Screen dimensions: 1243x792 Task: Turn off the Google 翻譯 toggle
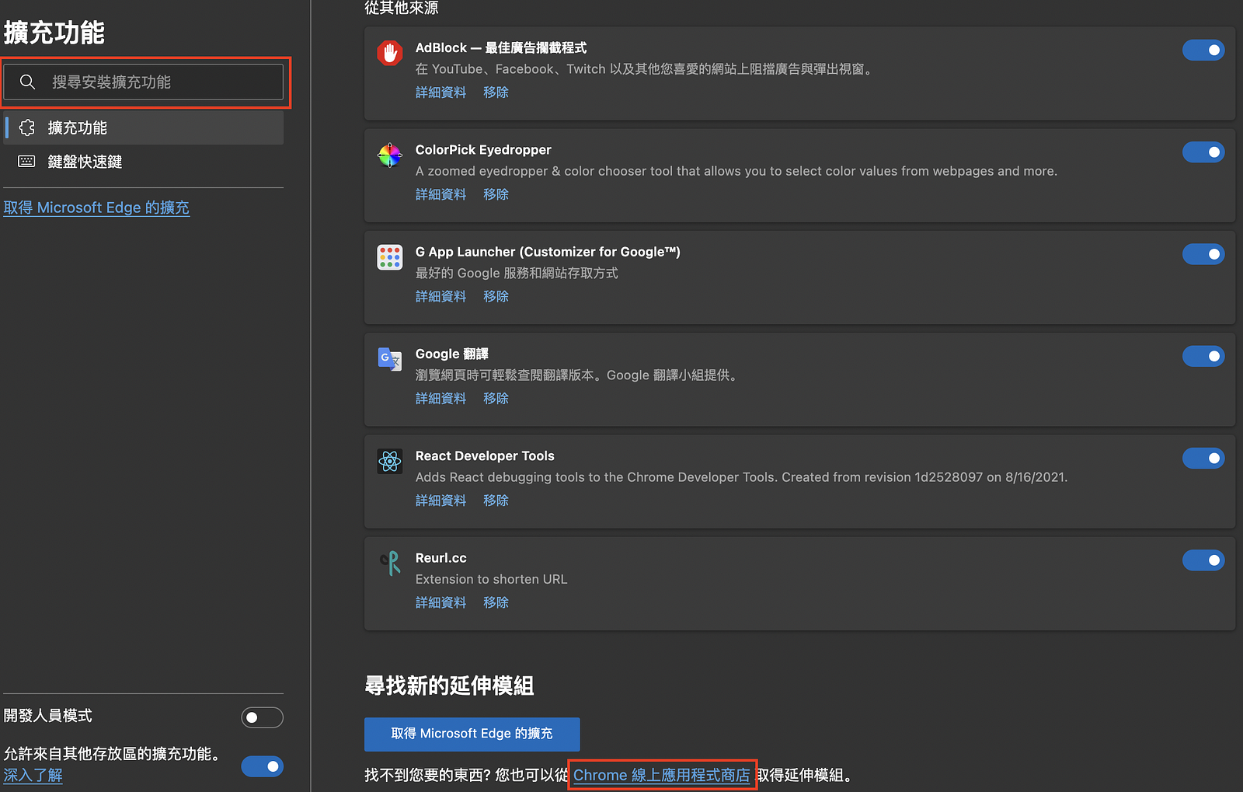1203,356
